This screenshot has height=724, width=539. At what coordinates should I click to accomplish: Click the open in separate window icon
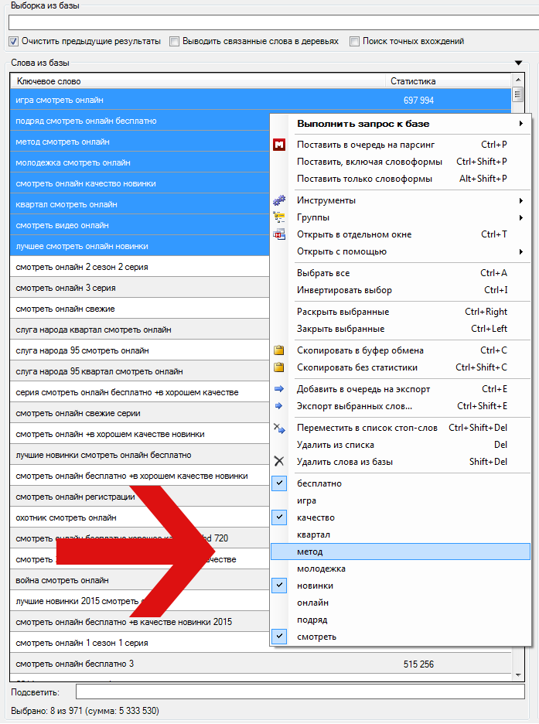pyautogui.click(x=279, y=234)
